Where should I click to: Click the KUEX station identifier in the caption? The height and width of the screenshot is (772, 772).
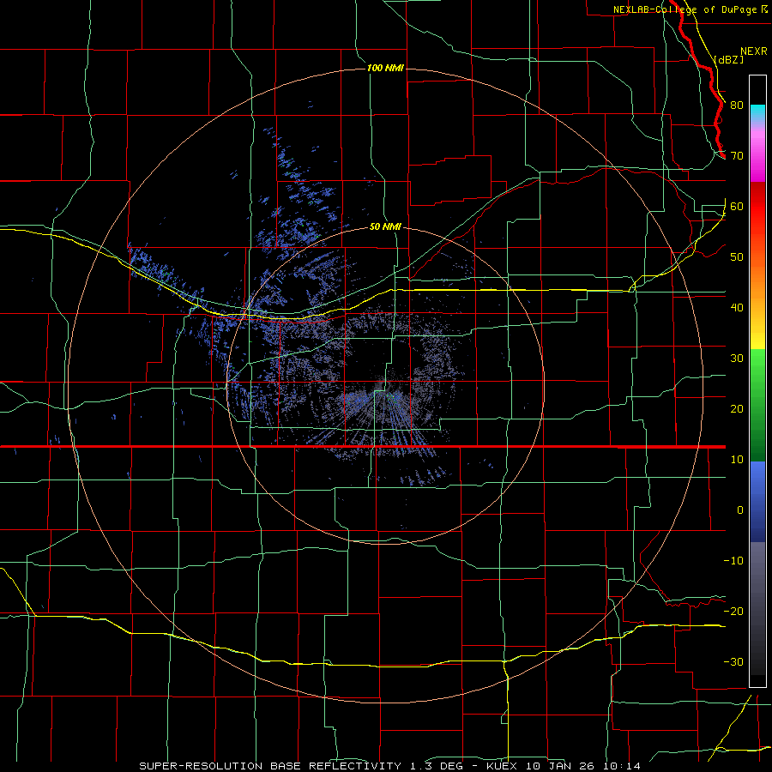504,766
